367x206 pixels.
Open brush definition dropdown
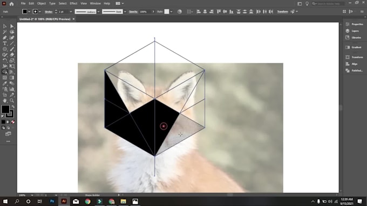tap(125, 11)
